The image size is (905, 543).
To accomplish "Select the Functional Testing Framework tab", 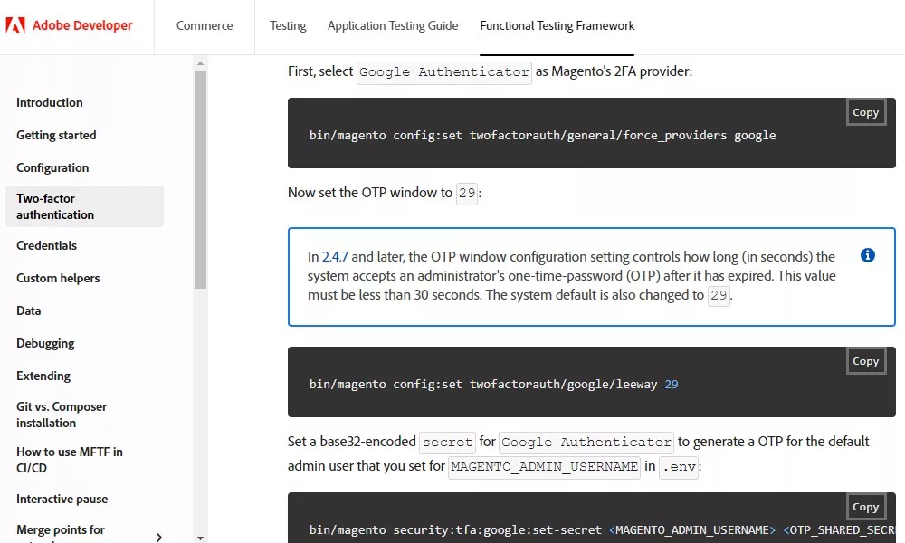I will click(557, 25).
